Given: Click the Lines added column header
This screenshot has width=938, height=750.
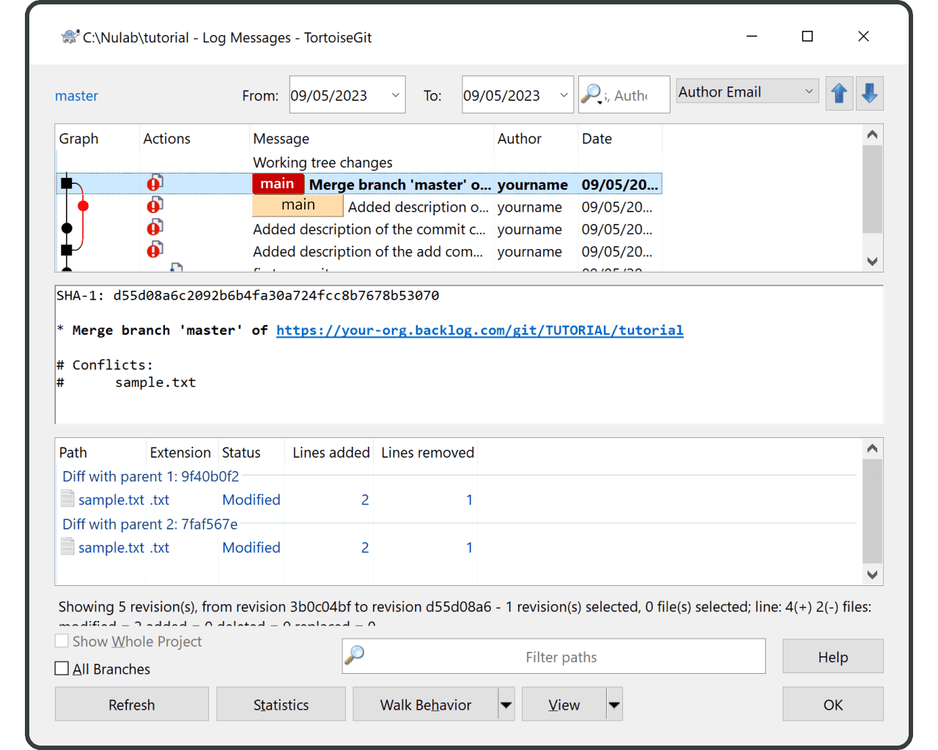Looking at the screenshot, I should pos(330,453).
